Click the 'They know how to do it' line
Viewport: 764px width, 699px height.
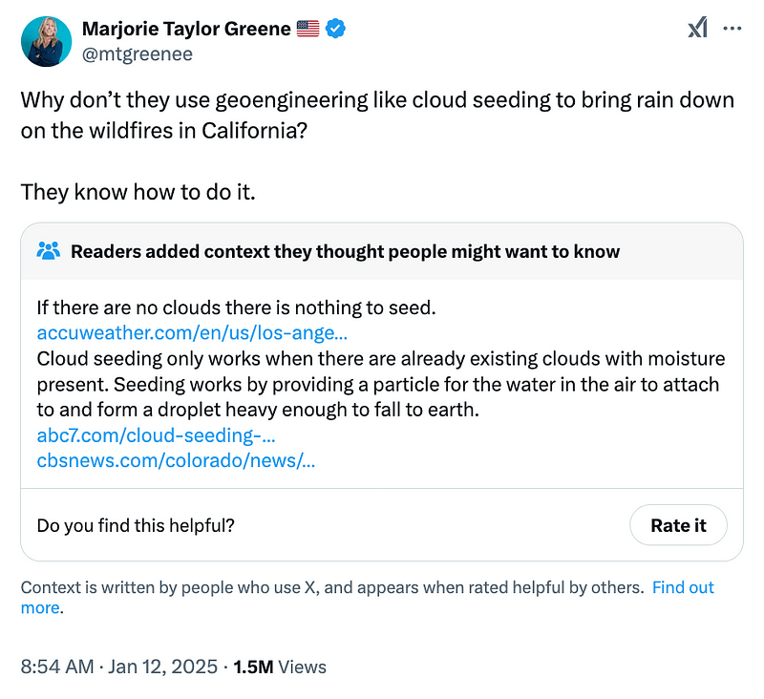(x=138, y=192)
